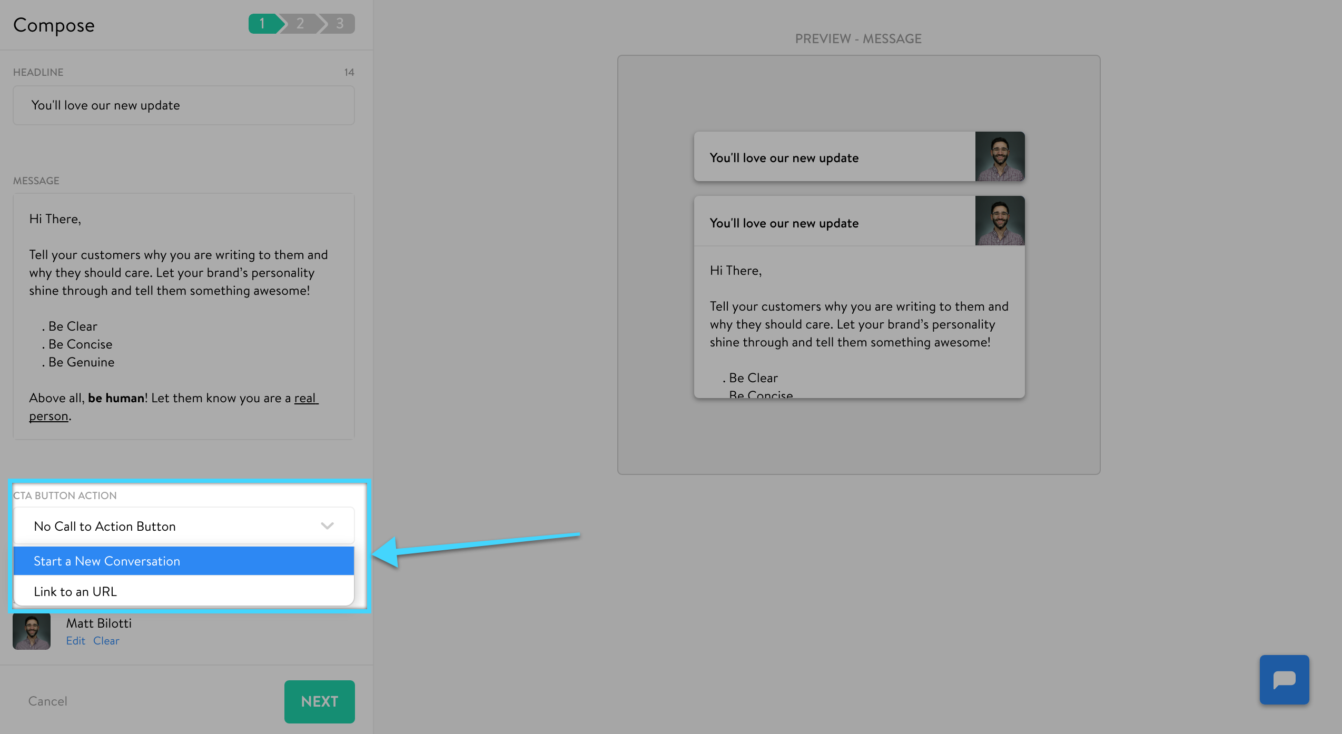Click into the Headline input field
Image resolution: width=1342 pixels, height=734 pixels.
tap(183, 105)
